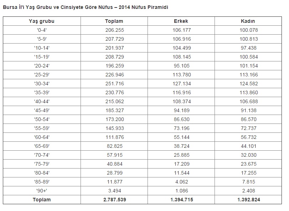Image resolution: width=289 pixels, height=211 pixels.
Task: Select the '65-69' age group cell
Action: point(42,146)
